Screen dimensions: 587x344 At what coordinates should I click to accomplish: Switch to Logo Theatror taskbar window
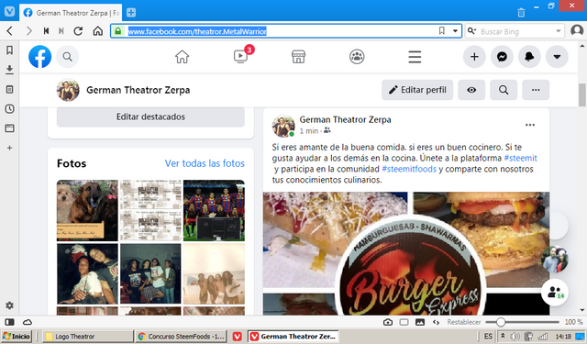[88, 336]
